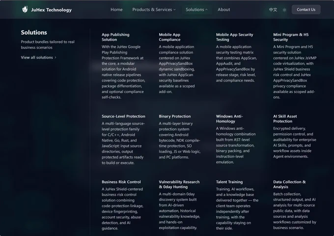Open Data Collection & Analysis
Screen dimensions: 334x236
(x=289, y=184)
